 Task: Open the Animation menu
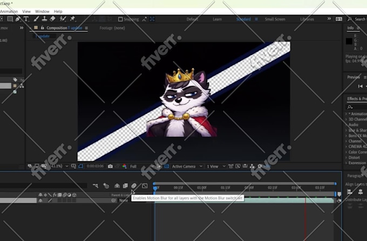[9, 11]
